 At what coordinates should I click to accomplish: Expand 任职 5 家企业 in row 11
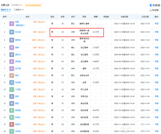[x=39, y=96]
